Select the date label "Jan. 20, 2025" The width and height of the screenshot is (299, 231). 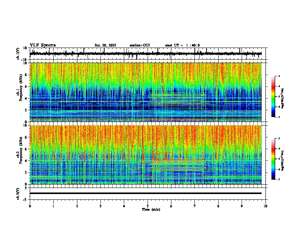click(x=105, y=45)
